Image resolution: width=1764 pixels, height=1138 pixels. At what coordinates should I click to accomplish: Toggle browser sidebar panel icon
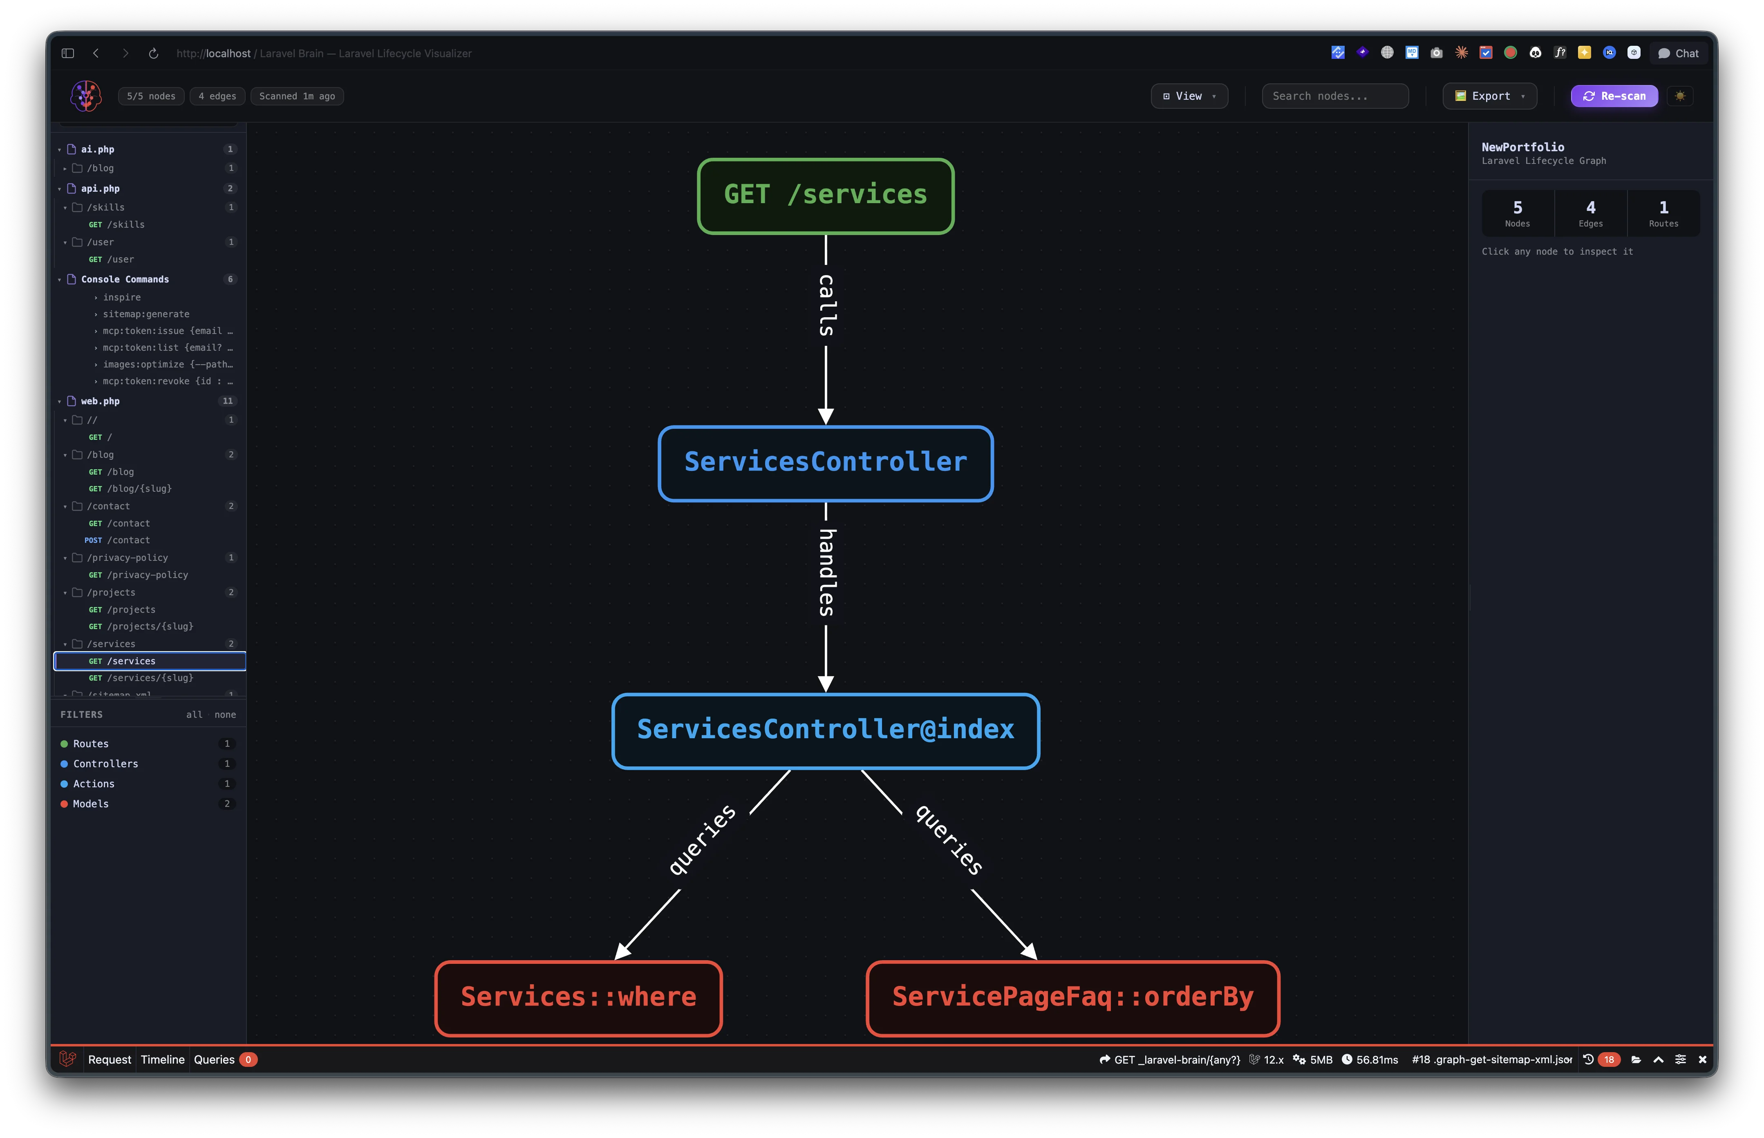68,53
